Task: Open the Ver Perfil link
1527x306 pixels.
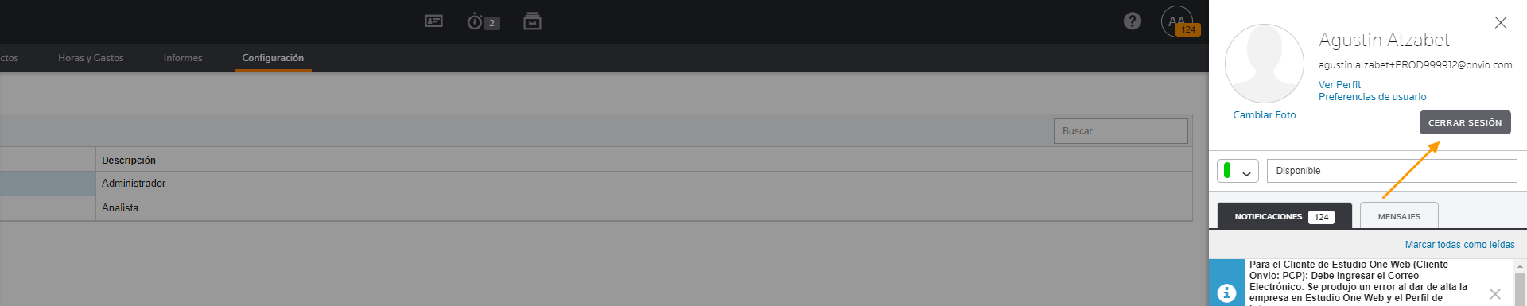Action: (1339, 85)
